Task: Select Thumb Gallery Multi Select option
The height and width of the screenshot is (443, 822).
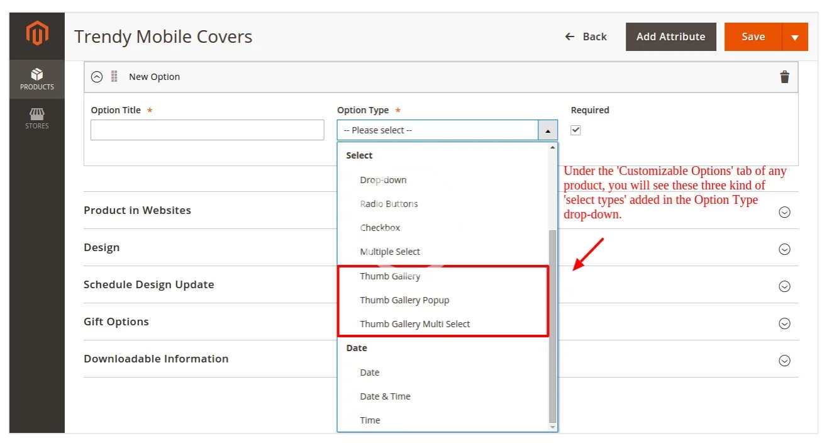Action: [414, 324]
